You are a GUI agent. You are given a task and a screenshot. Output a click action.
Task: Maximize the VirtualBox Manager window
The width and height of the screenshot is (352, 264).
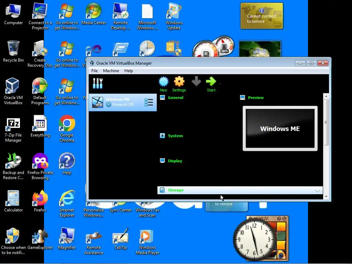311,63
